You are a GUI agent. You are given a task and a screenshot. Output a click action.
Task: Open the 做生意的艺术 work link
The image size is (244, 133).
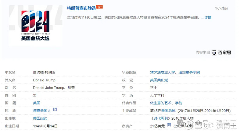click(x=161, y=103)
